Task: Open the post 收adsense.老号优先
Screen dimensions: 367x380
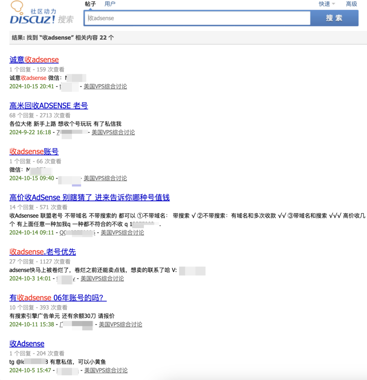Action: 43,252
